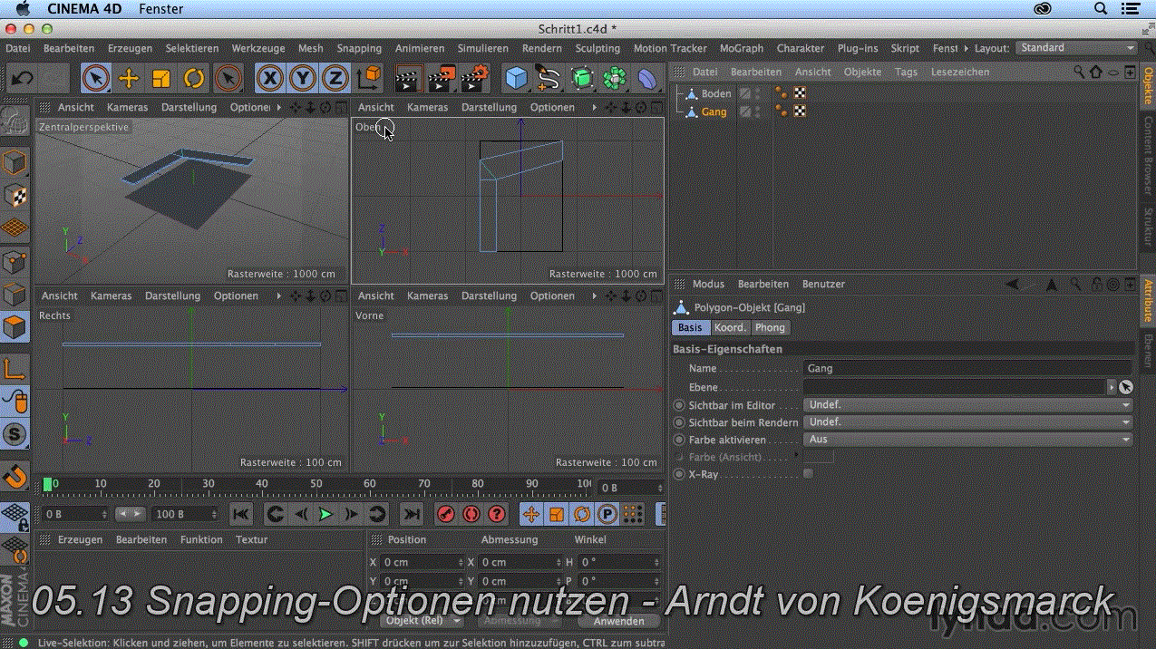Select Texture mode checkered cube icon
Viewport: 1156px width, 649px height.
(x=15, y=197)
